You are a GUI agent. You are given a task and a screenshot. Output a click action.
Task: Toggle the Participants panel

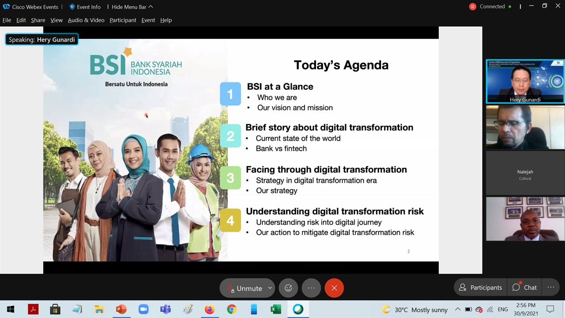pos(480,288)
